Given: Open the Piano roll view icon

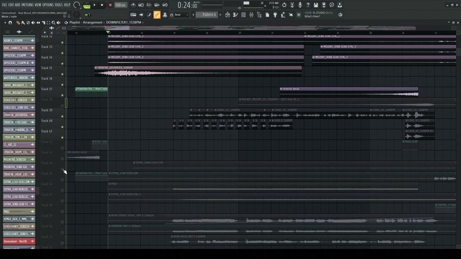Looking at the screenshot, I should click(235, 15).
